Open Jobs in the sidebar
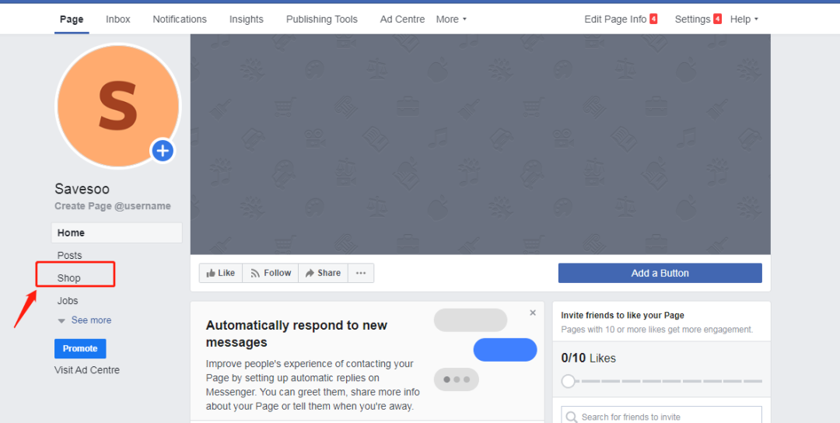Image resolution: width=840 pixels, height=423 pixels. point(68,301)
